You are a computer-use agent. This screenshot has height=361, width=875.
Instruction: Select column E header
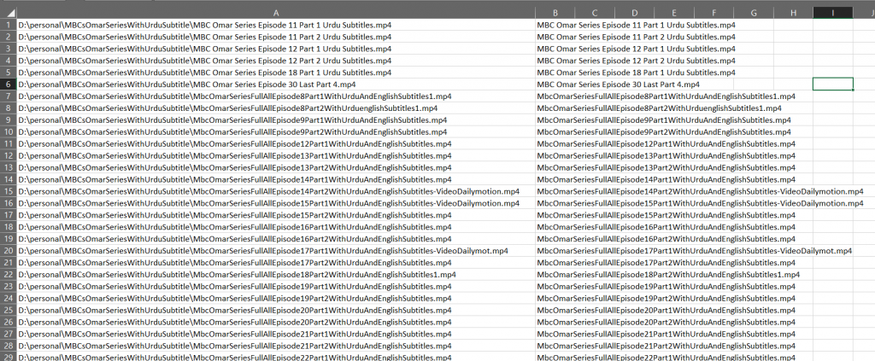[x=674, y=12]
